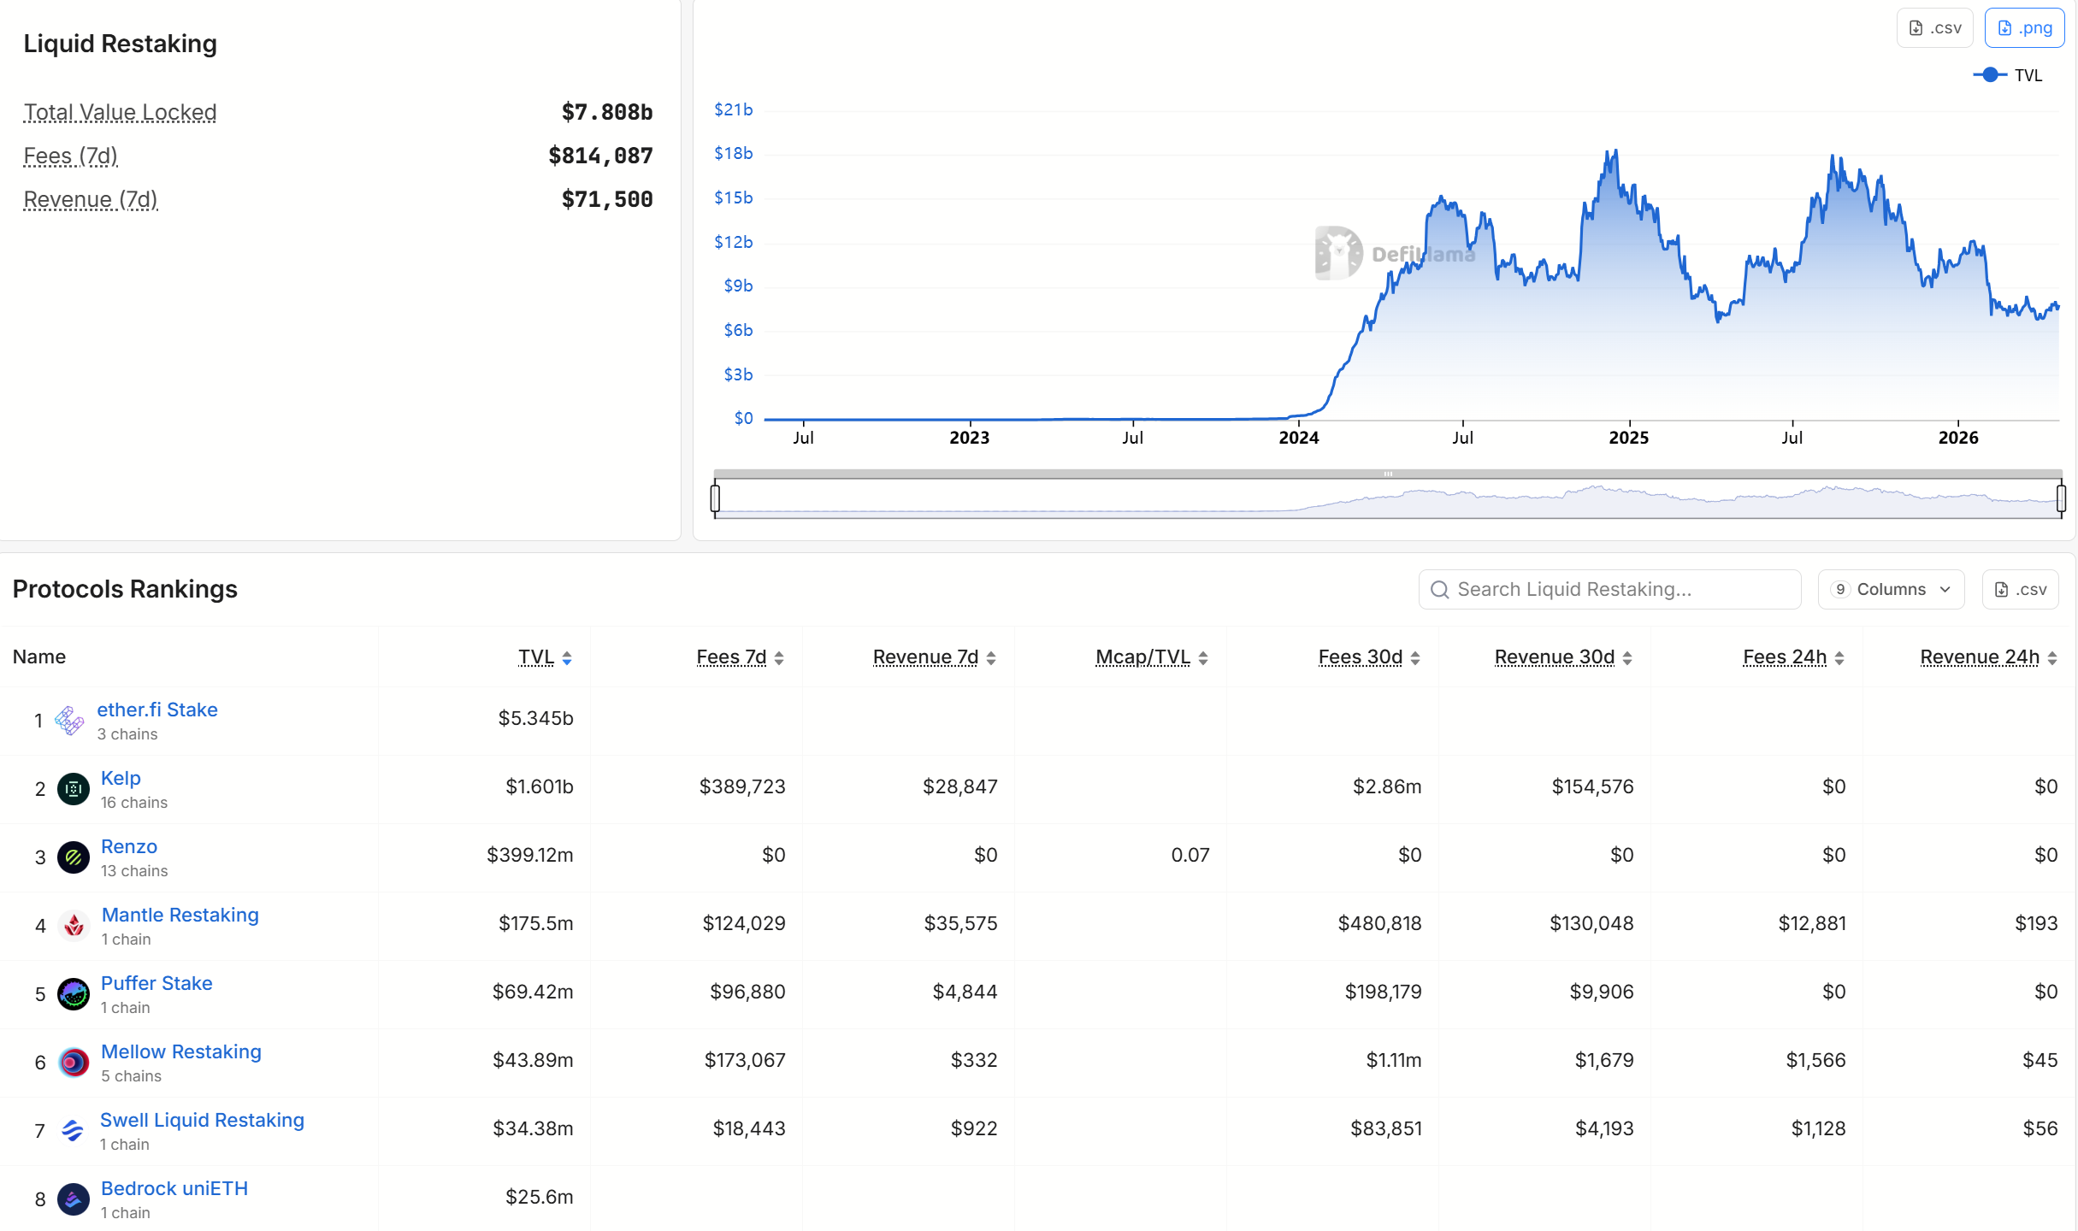Download protocols rankings table .csv
The width and height of the screenshot is (2078, 1231).
pos(2020,589)
